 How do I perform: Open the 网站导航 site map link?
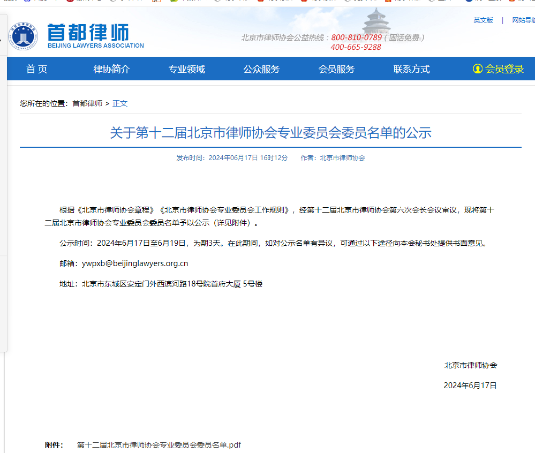tap(523, 20)
